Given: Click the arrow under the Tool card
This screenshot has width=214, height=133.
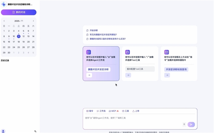Looking at the screenshot, I should click(128, 75).
